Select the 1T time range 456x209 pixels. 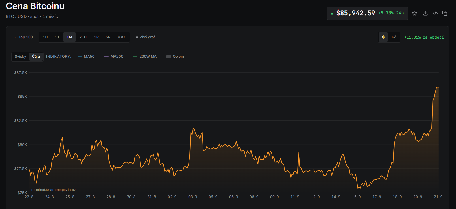57,37
